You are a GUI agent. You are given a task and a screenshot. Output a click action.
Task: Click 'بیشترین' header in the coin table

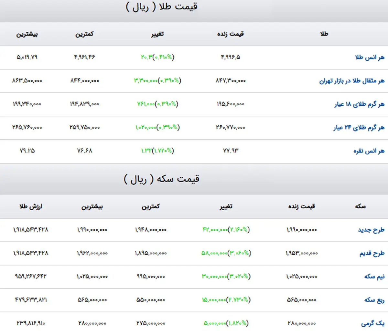pyautogui.click(x=92, y=206)
